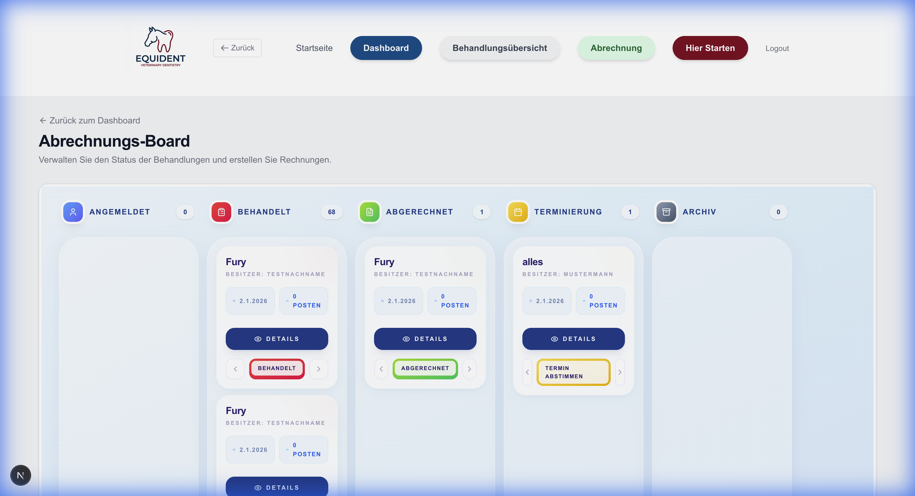Move alles card back with left chevron

click(x=527, y=372)
